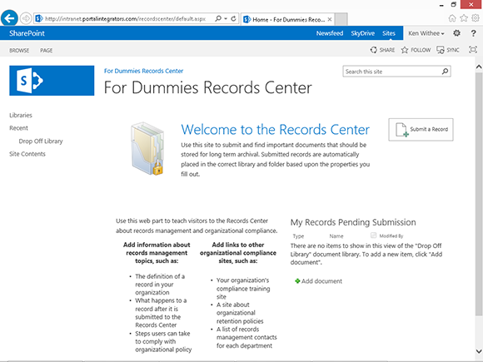The image size is (483, 362).
Task: Open For Dummies Records Center breadcrumb link
Action: (143, 71)
